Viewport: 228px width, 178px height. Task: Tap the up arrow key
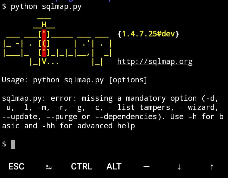pyautogui.click(x=212, y=167)
